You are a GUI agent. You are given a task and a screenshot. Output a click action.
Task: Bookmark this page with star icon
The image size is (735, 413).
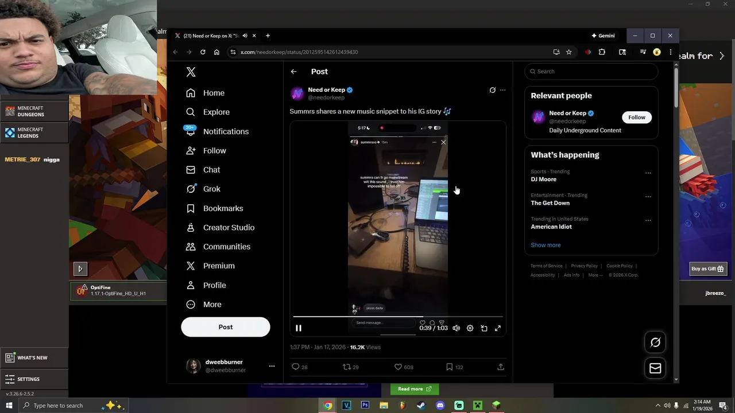568,52
